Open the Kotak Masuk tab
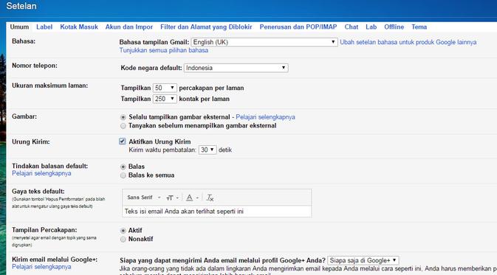Screen dimensions: 497x275 [79, 27]
